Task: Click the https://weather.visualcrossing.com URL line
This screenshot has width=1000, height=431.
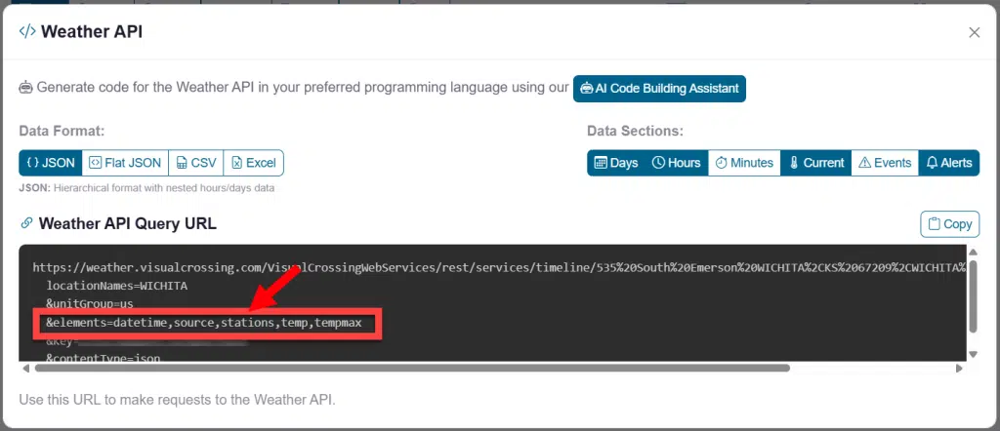Action: coord(499,267)
